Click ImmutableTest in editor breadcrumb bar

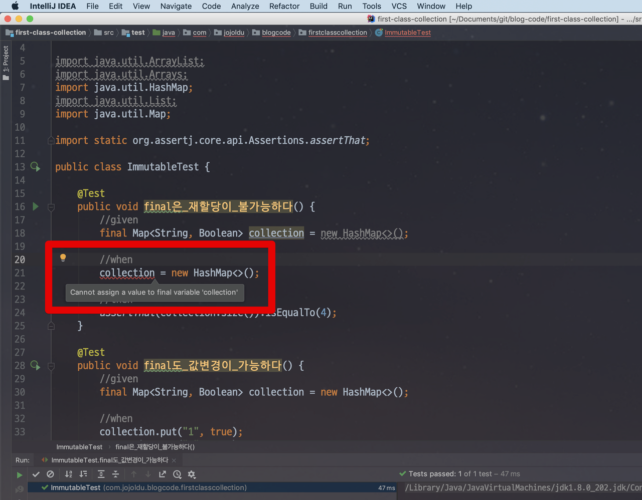click(x=79, y=447)
